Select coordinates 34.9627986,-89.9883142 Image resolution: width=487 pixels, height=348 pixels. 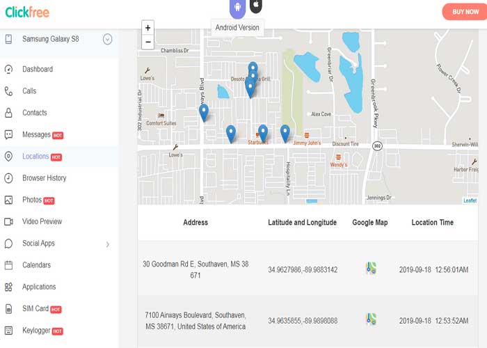303,270
